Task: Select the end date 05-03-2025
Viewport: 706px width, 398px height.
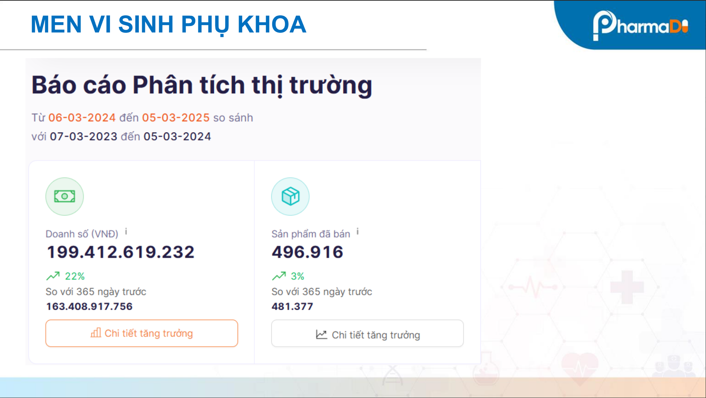Action: point(176,118)
